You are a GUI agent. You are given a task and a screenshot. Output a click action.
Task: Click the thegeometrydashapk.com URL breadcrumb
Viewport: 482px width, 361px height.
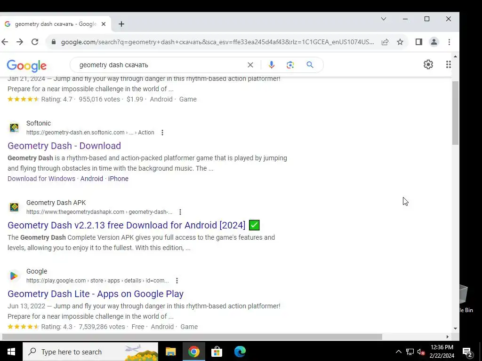[x=99, y=212]
